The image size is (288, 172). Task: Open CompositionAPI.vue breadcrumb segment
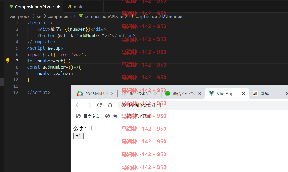click(104, 17)
